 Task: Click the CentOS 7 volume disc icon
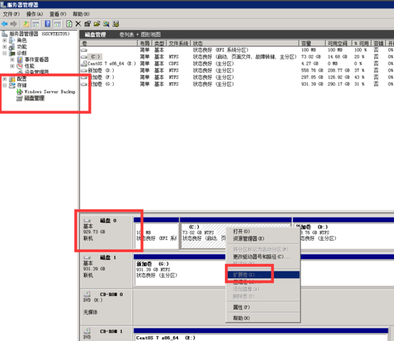click(x=84, y=63)
